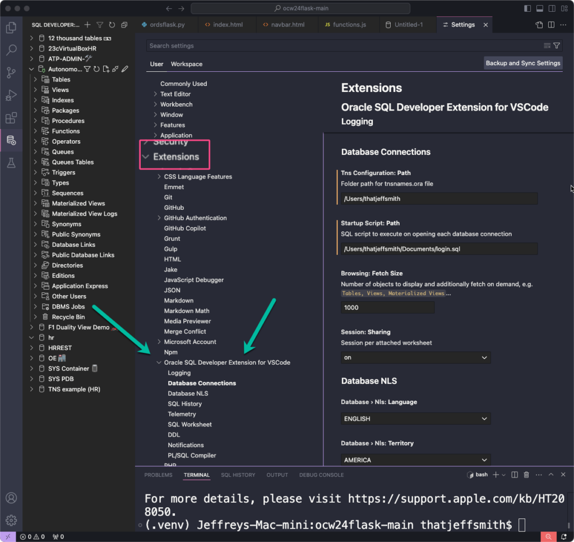Select the Recycle Bin node
The width and height of the screenshot is (574, 542).
[x=68, y=317]
